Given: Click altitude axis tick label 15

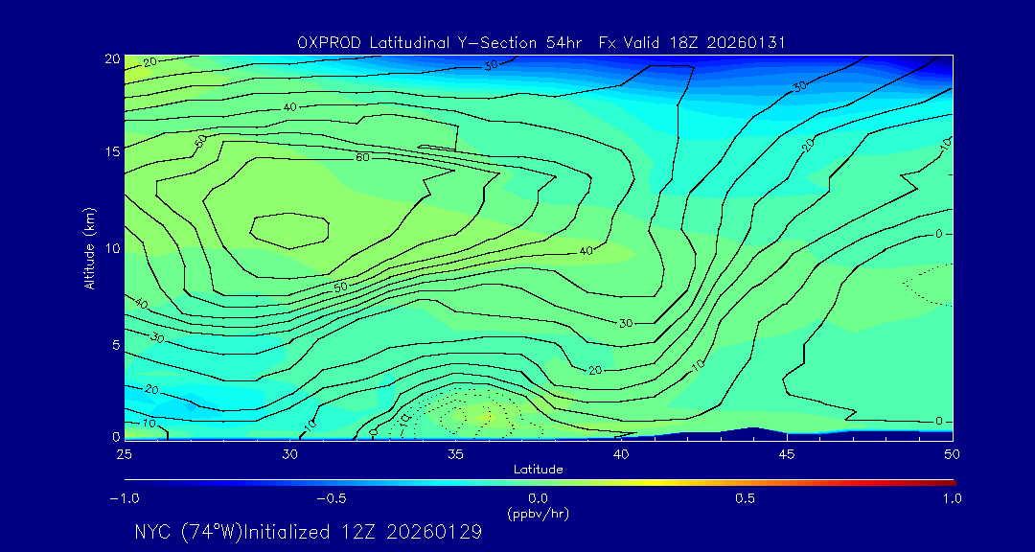Looking at the screenshot, I should point(110,152).
